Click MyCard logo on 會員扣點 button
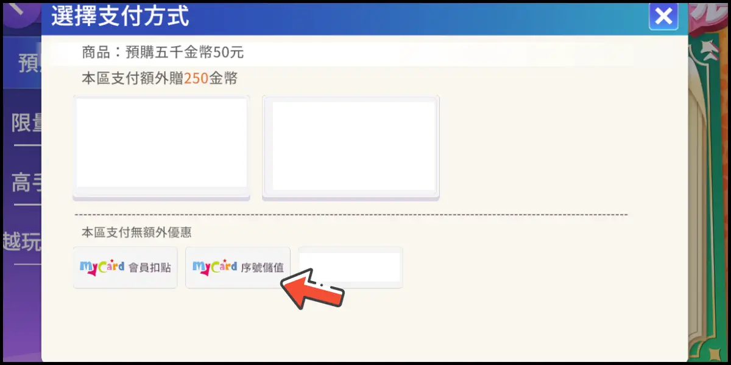Screen dimensions: 731x365 102,268
